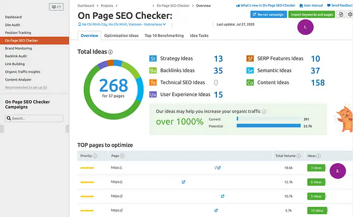Click the SF SERP Features icon
The width and height of the screenshot is (353, 217).
tap(250, 59)
